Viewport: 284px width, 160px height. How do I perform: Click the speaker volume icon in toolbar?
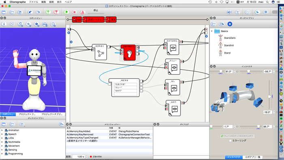coord(229,12)
